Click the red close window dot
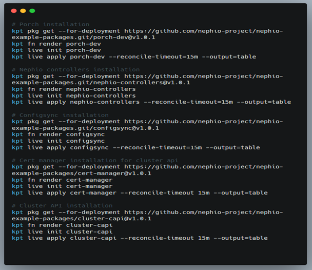 point(14,11)
